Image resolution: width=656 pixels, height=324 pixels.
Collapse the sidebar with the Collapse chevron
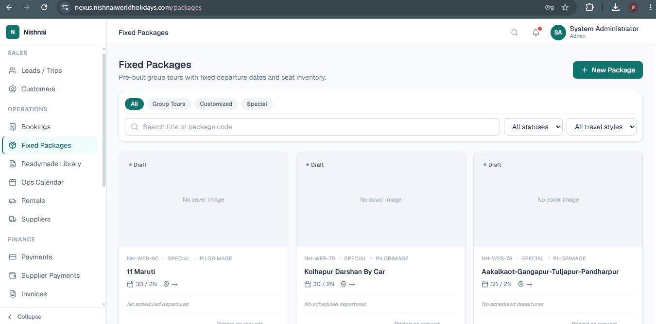point(10,317)
